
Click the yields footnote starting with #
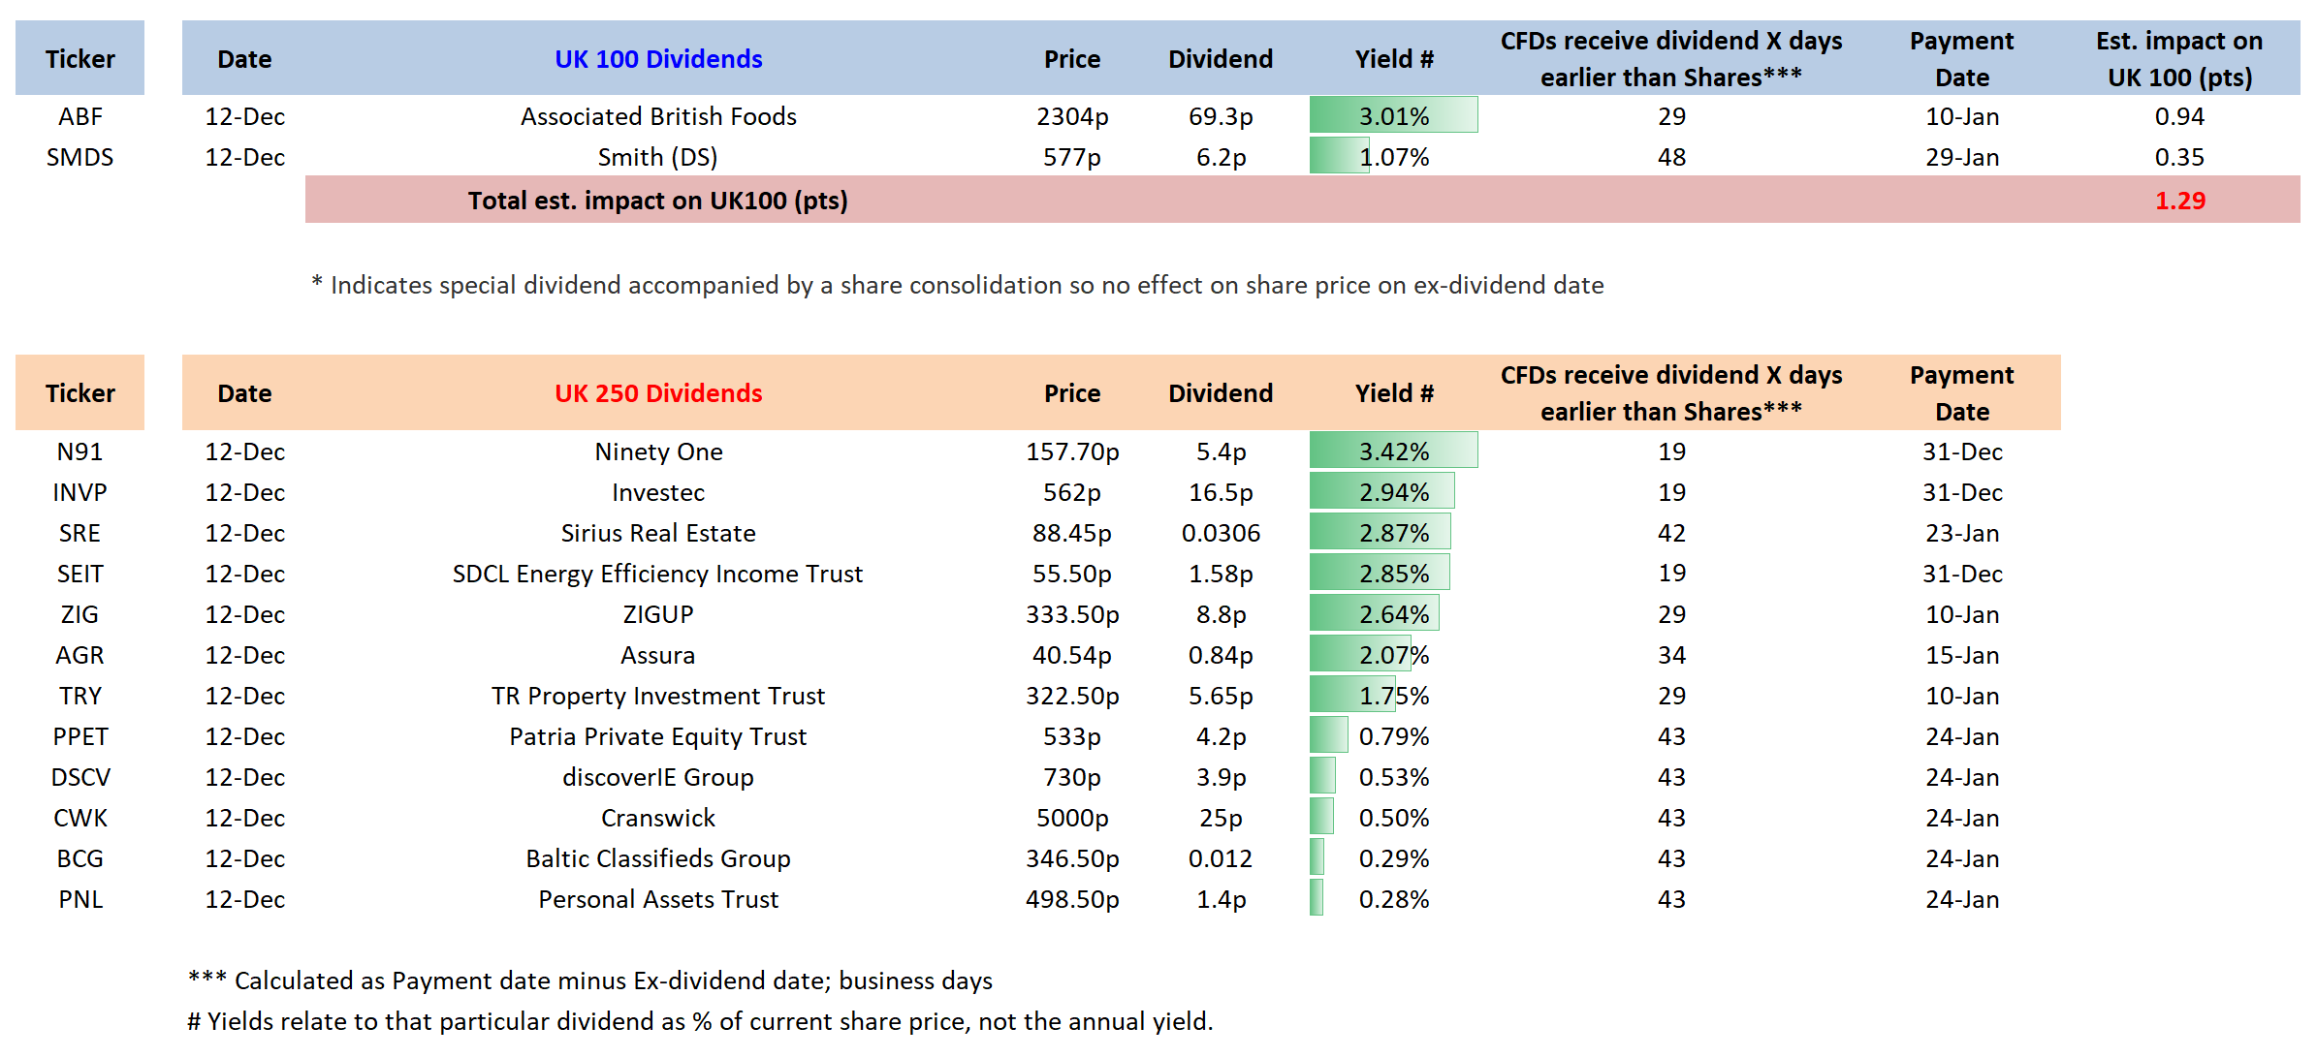[x=699, y=1021]
